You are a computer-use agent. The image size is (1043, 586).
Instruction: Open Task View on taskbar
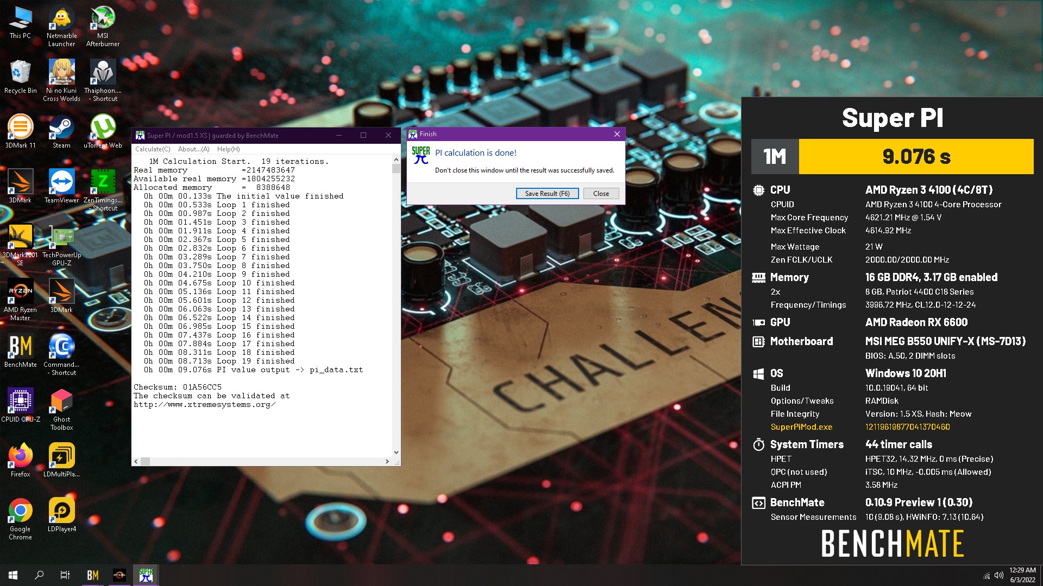click(x=65, y=575)
